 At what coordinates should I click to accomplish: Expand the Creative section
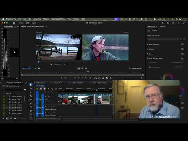point(148,49)
